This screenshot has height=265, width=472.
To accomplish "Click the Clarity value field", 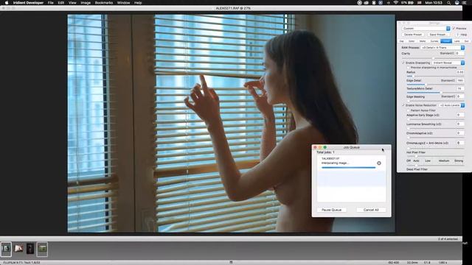I will tap(459, 53).
